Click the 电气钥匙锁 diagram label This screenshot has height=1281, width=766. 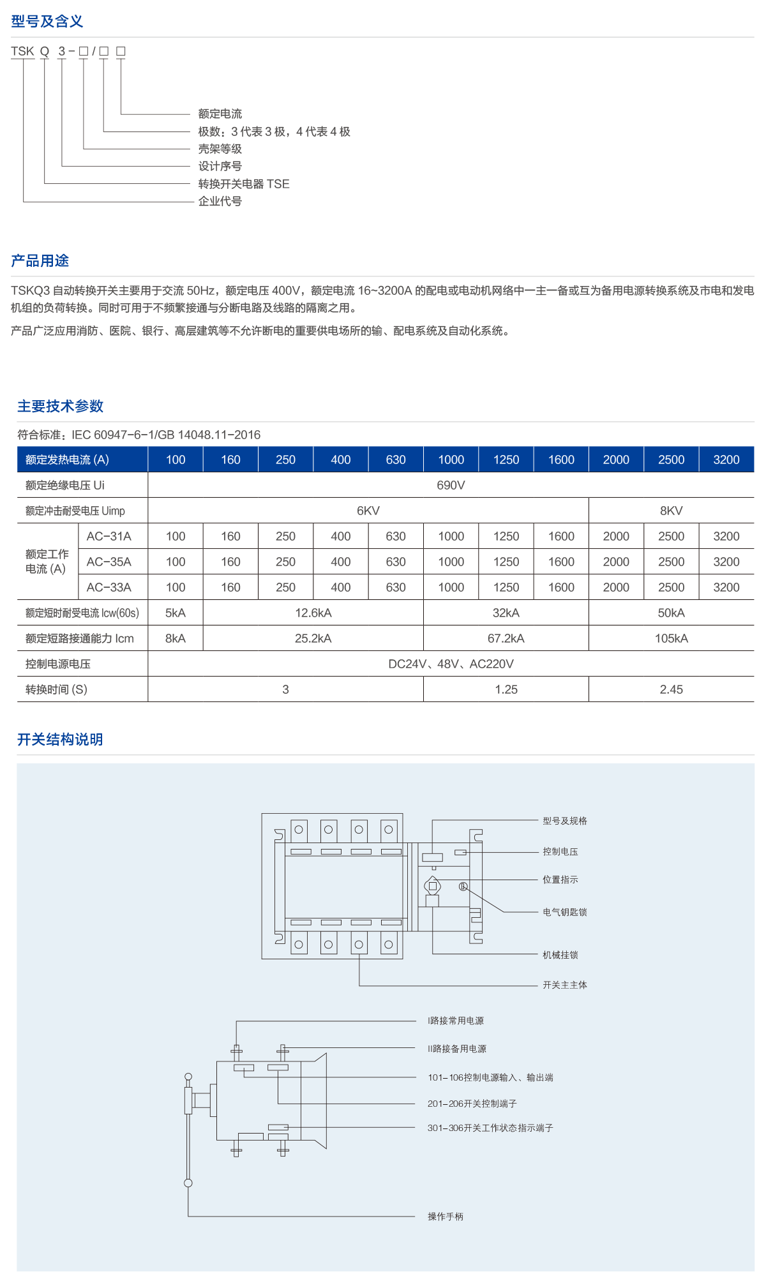pyautogui.click(x=565, y=912)
